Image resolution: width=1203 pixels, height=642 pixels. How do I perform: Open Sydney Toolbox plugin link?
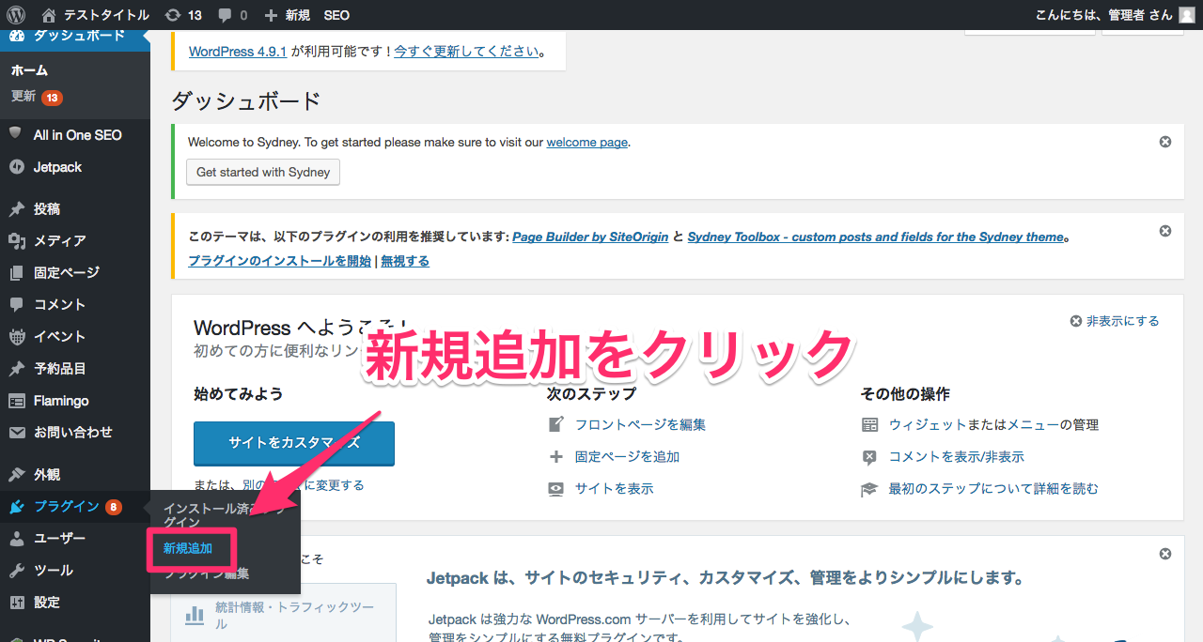point(875,237)
